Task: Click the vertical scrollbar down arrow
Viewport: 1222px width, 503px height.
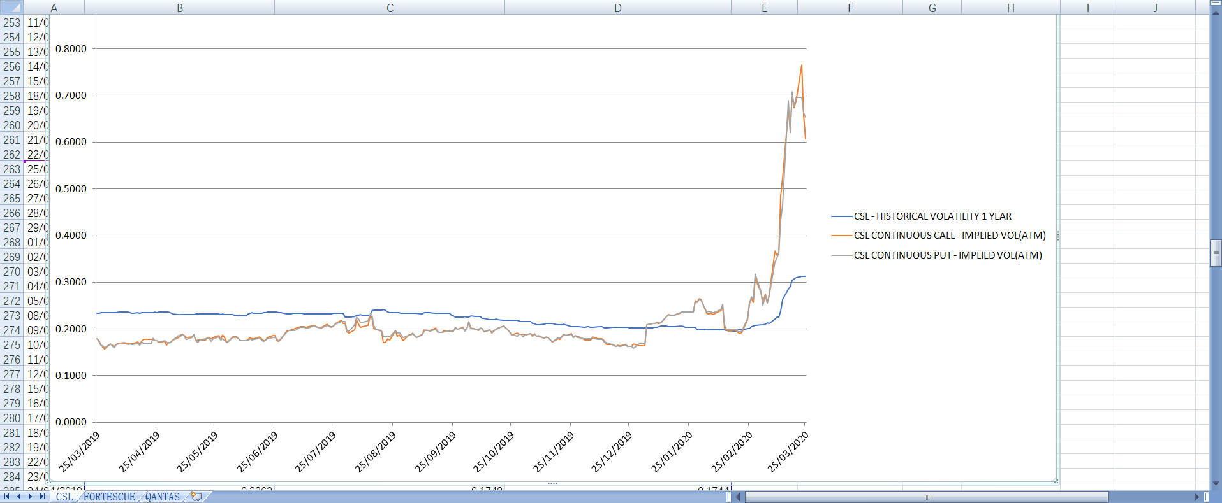Action: pos(1216,483)
